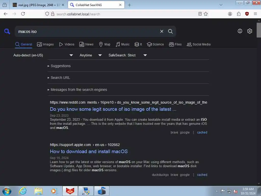Open Windows Explorer folder on taskbar
Viewport: 261px width, 196px height.
39,191
